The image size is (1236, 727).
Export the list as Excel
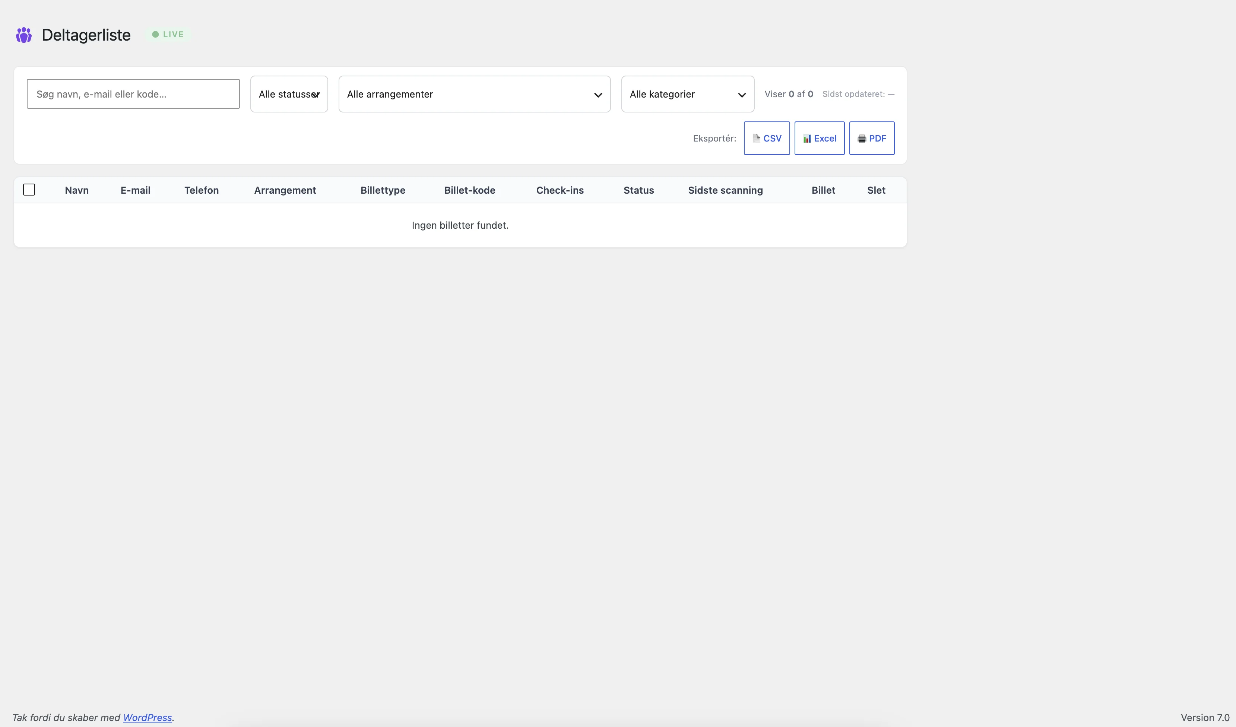point(819,138)
